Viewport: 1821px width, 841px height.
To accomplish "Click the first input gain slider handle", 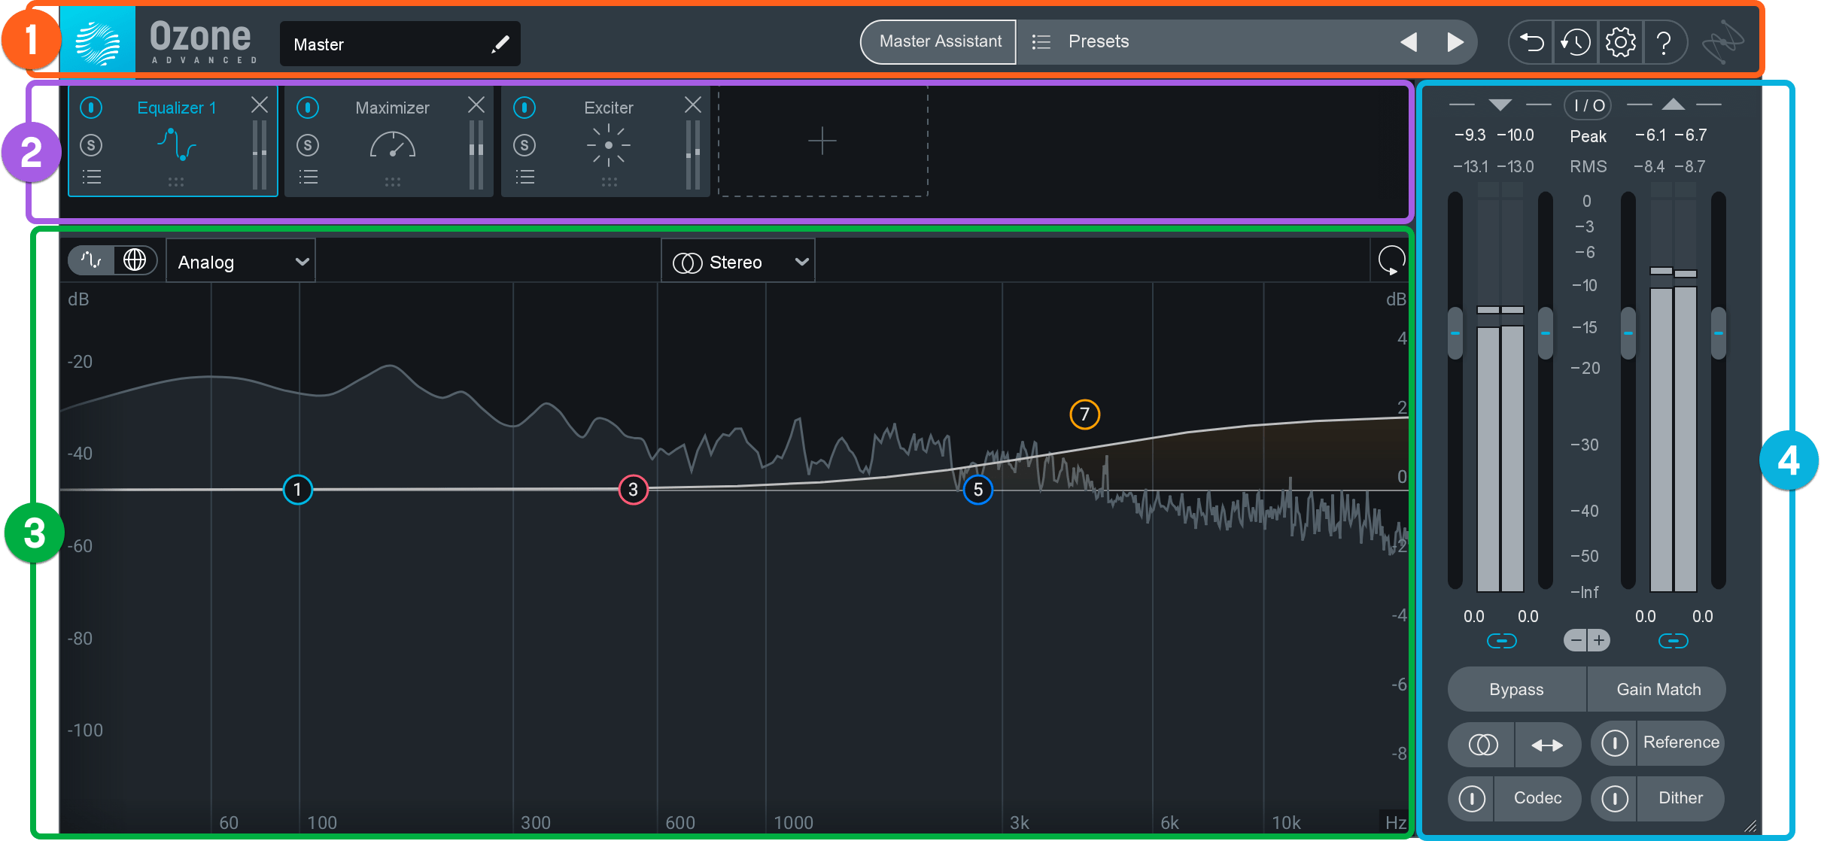I will [x=1455, y=332].
